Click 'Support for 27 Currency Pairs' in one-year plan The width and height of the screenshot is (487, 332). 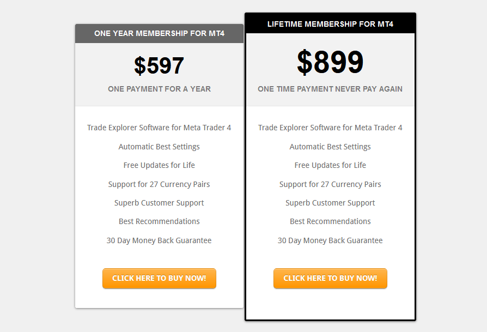tap(159, 184)
